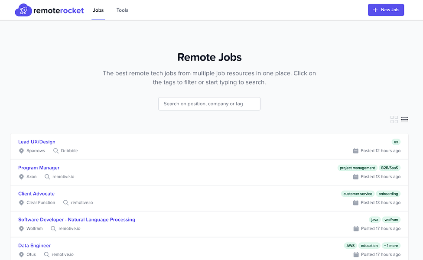Filter by the ux tag

[396, 142]
